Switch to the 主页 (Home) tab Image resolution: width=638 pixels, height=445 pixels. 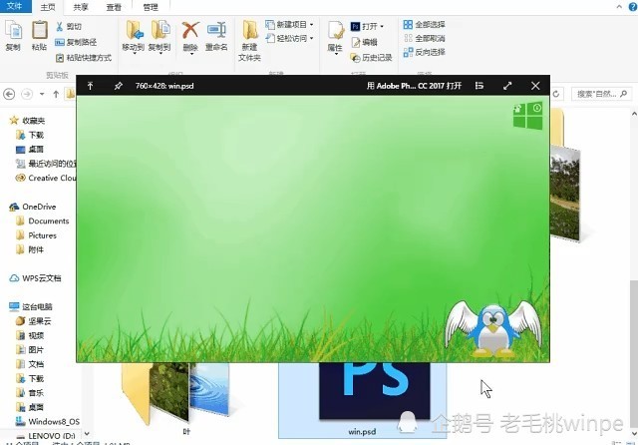(x=48, y=7)
